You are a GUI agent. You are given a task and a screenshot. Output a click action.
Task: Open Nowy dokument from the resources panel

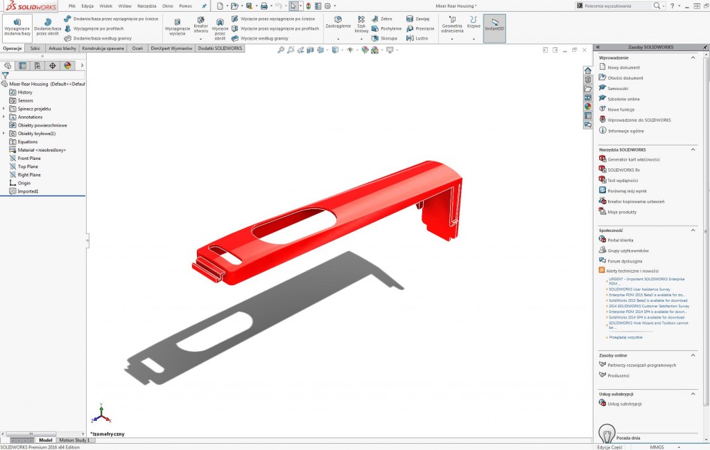pos(623,67)
